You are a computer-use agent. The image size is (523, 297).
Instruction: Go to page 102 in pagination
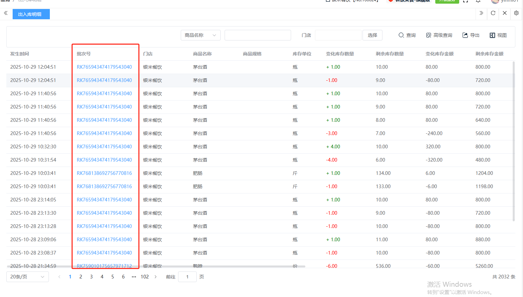click(x=145, y=277)
